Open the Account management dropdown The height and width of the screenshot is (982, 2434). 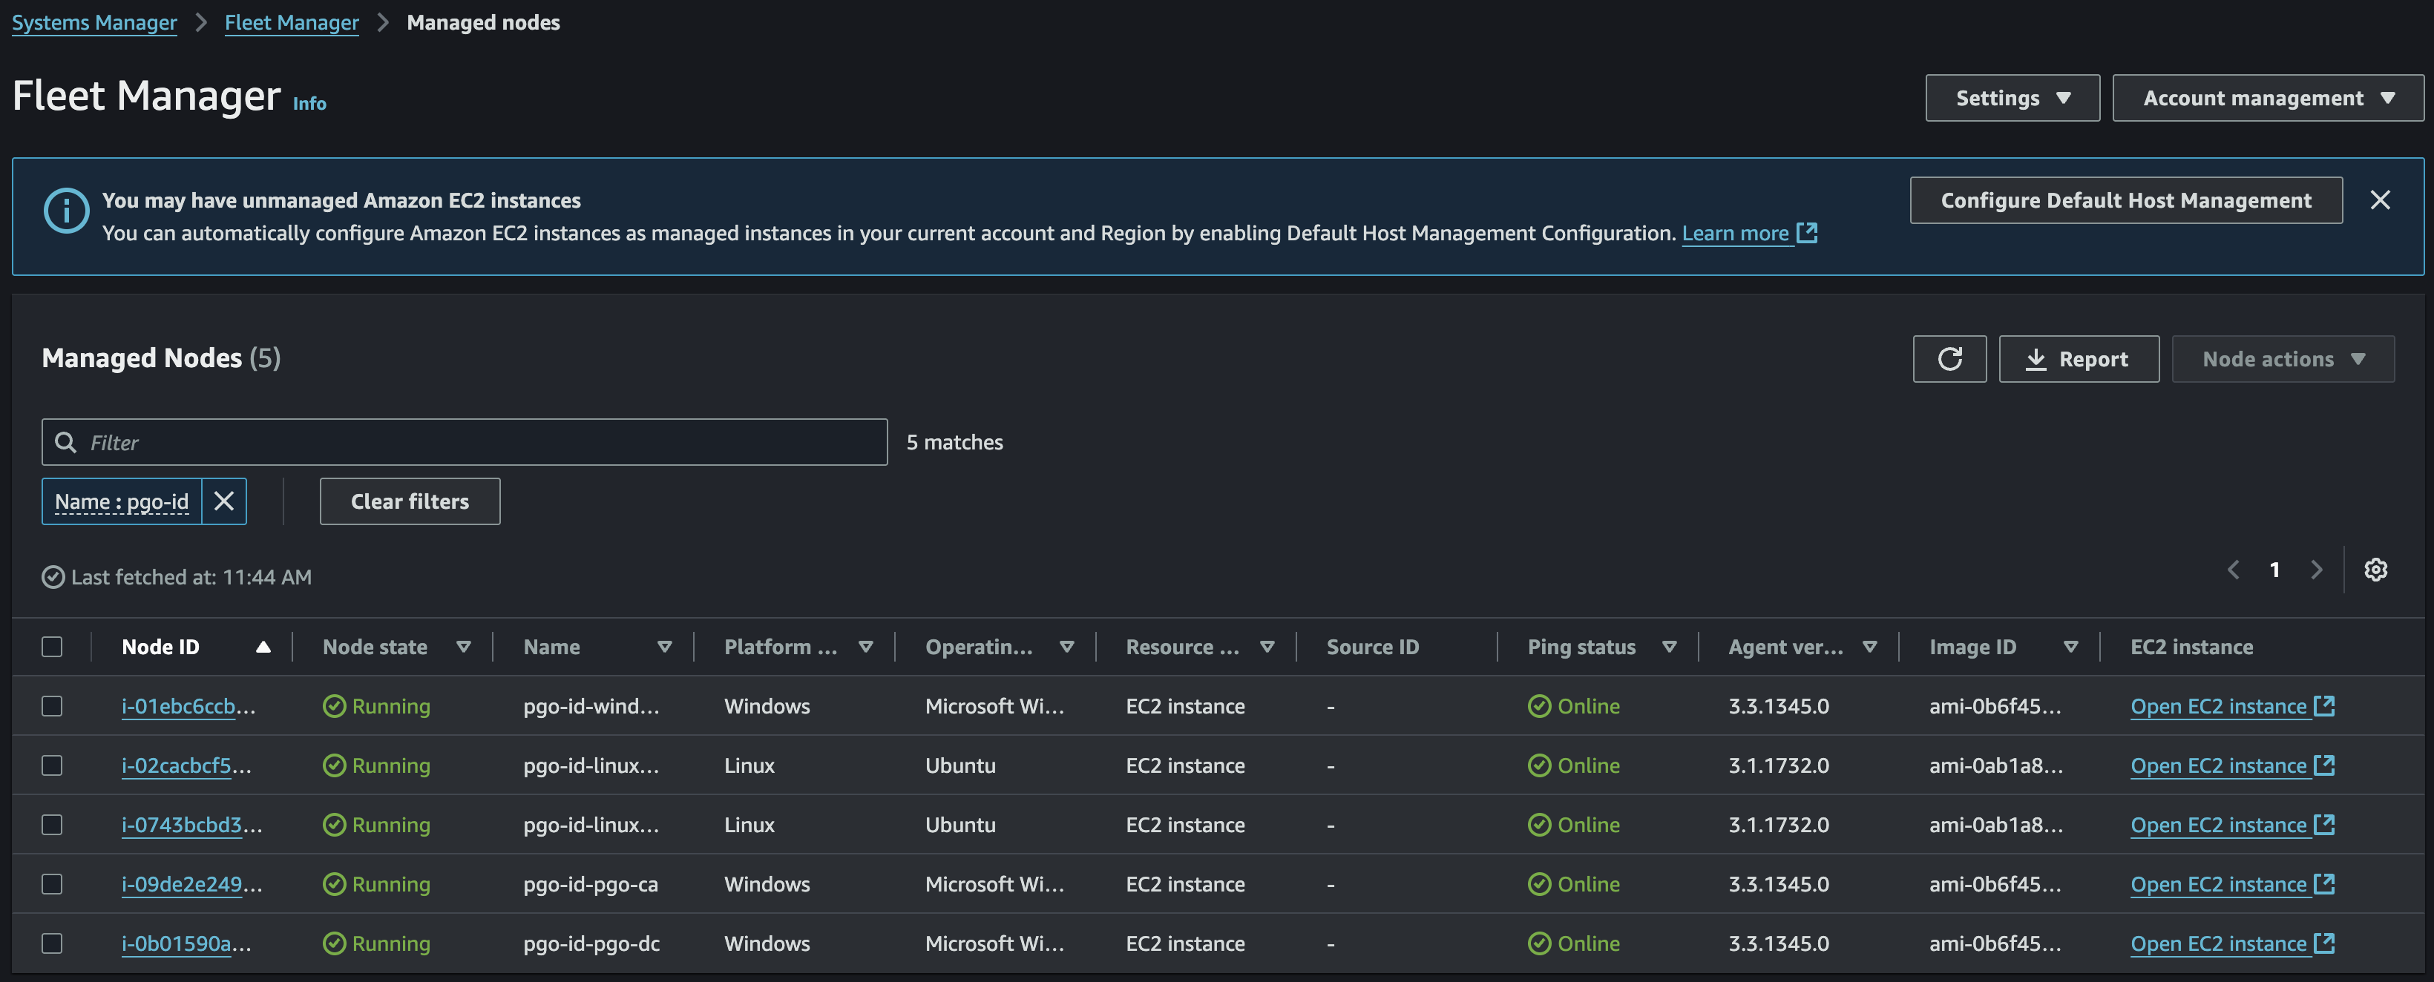(x=2267, y=97)
